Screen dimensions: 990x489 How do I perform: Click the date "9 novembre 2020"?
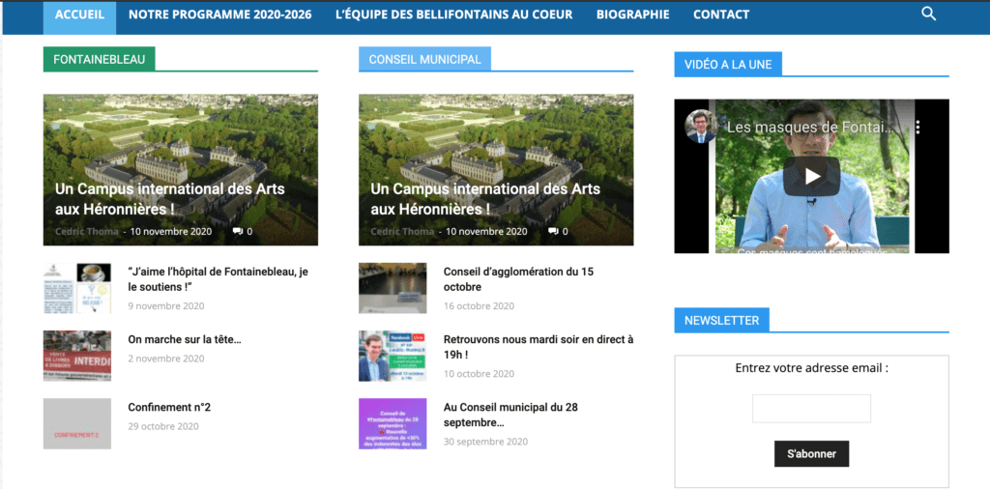(166, 306)
